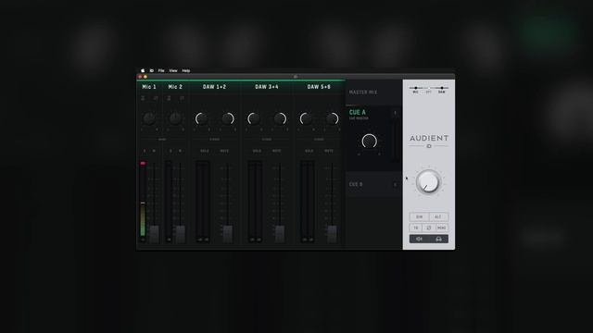Viewport: 593px width, 333px height.
Task: Mute the DAW 3+4 channel
Action: (276, 151)
